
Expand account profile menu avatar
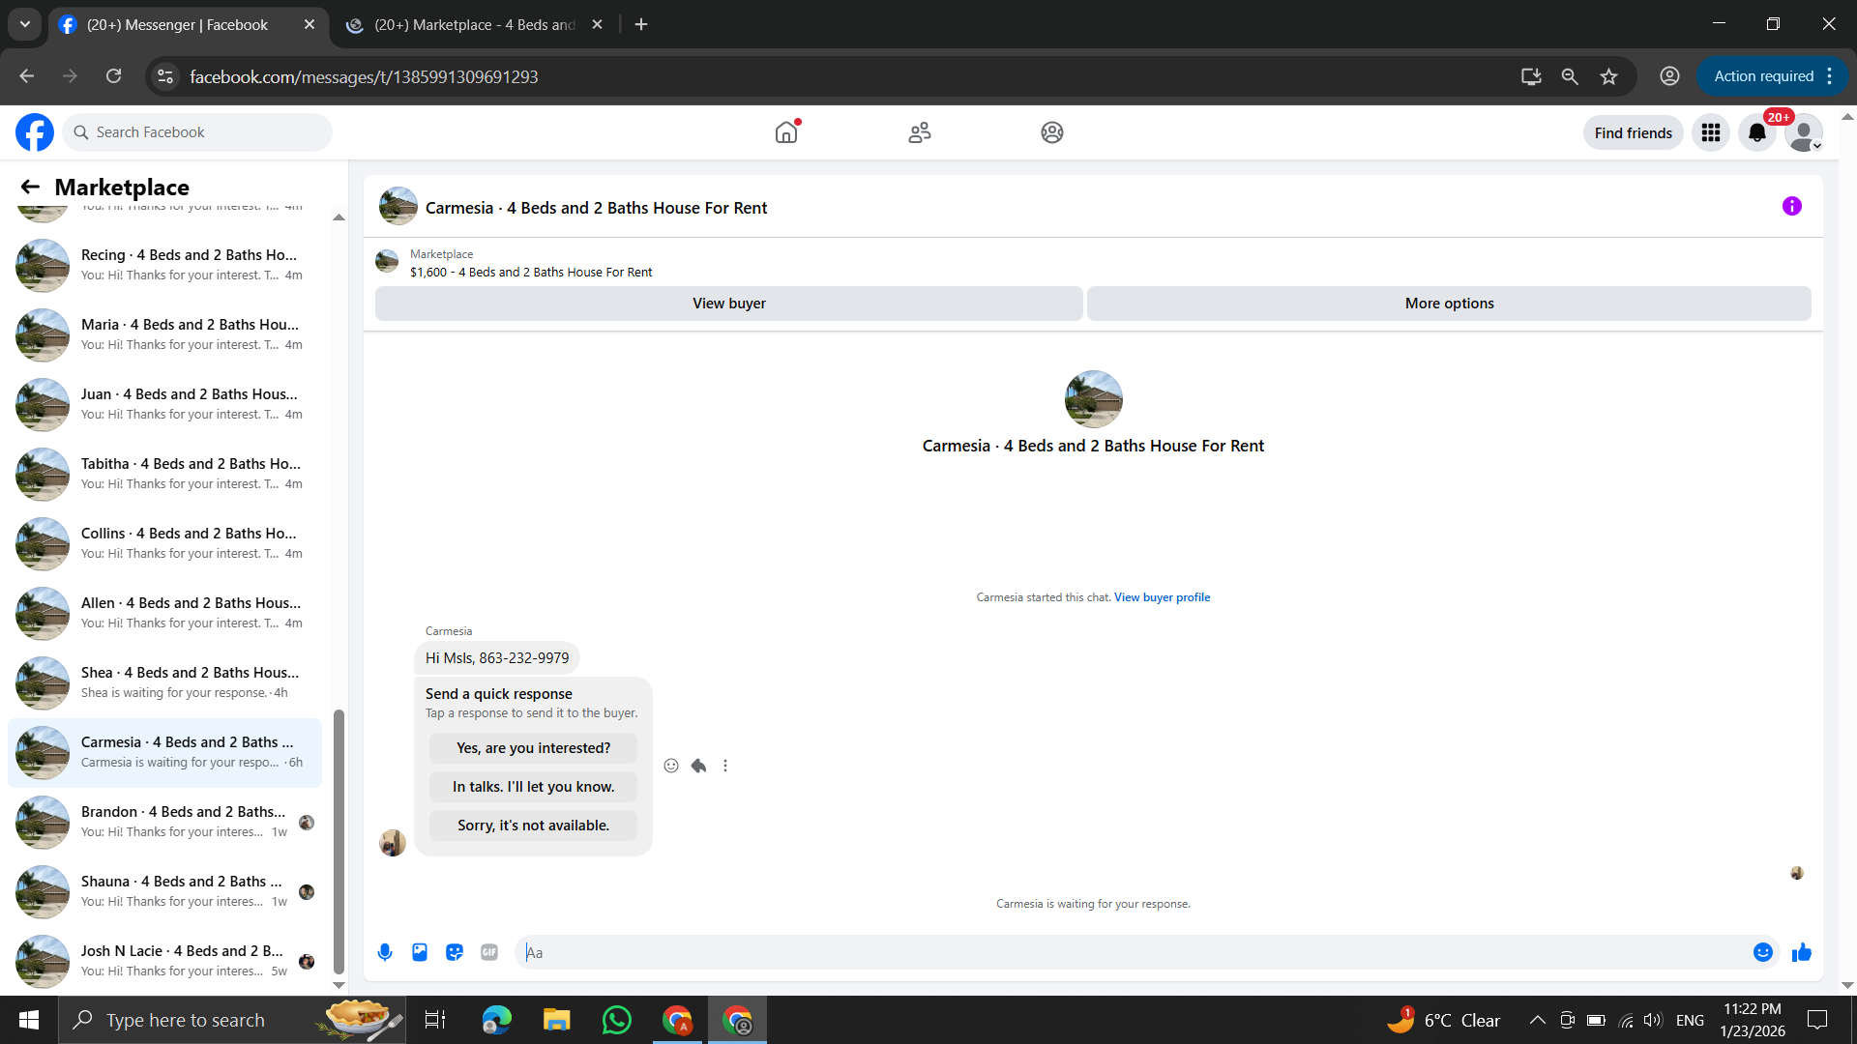tap(1803, 132)
